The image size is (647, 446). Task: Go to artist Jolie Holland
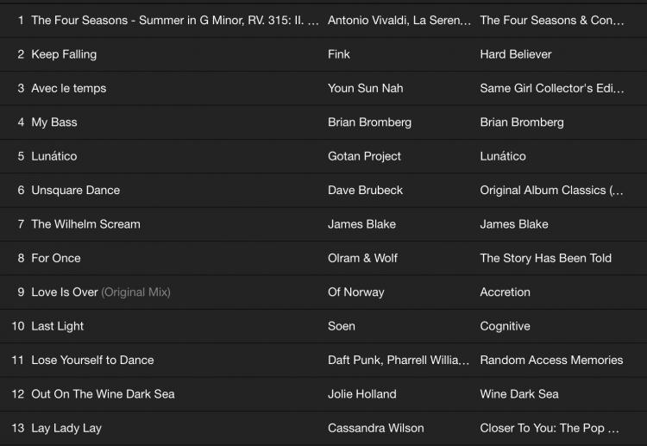pos(362,394)
